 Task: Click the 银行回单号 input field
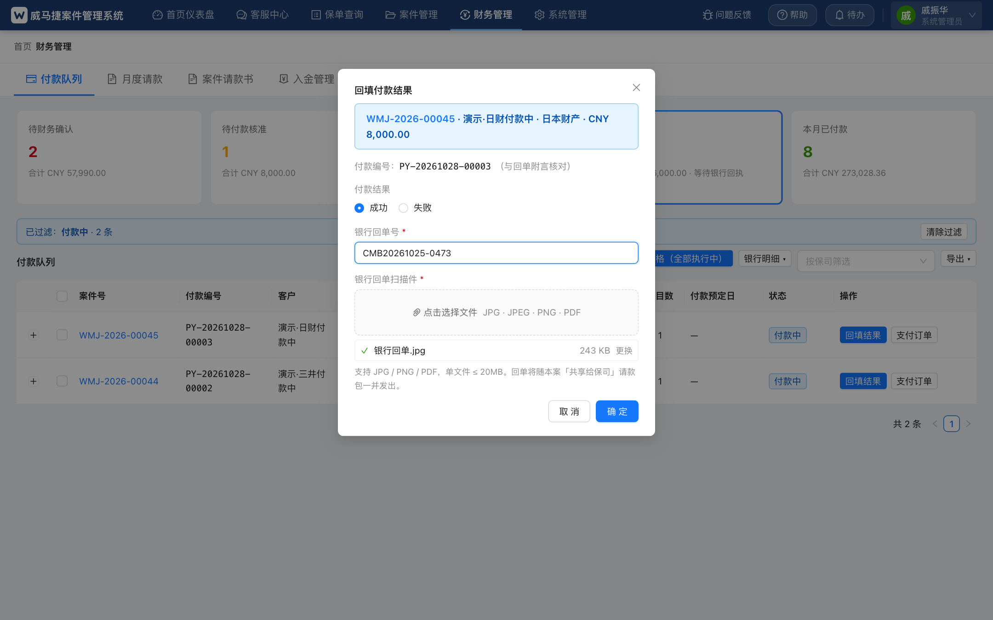coord(496,253)
